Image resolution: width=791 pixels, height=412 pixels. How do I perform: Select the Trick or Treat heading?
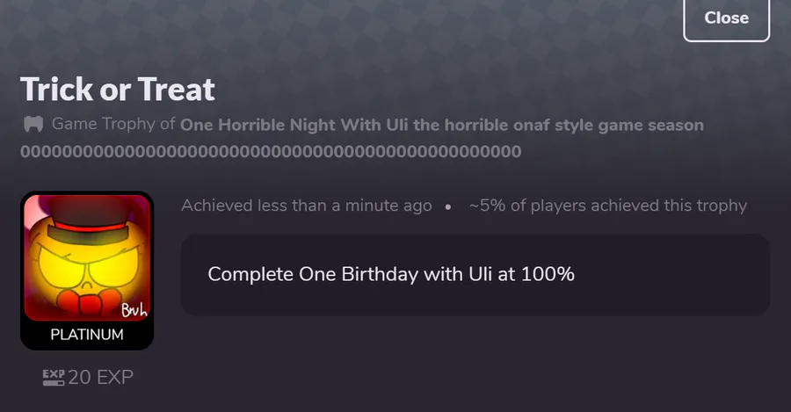coord(118,90)
